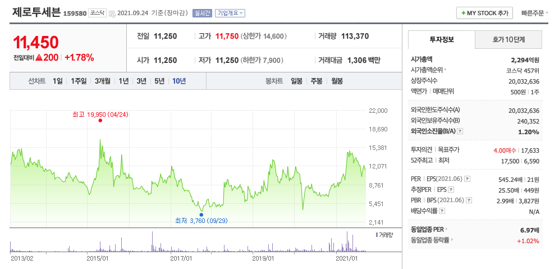The image size is (559, 269).
Task: Click the blue 최저 3,760 low marker
Action: point(201,215)
